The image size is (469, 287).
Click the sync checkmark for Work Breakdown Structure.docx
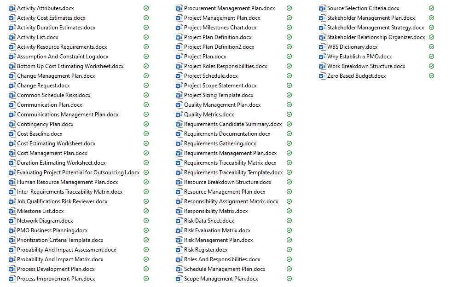click(x=431, y=66)
